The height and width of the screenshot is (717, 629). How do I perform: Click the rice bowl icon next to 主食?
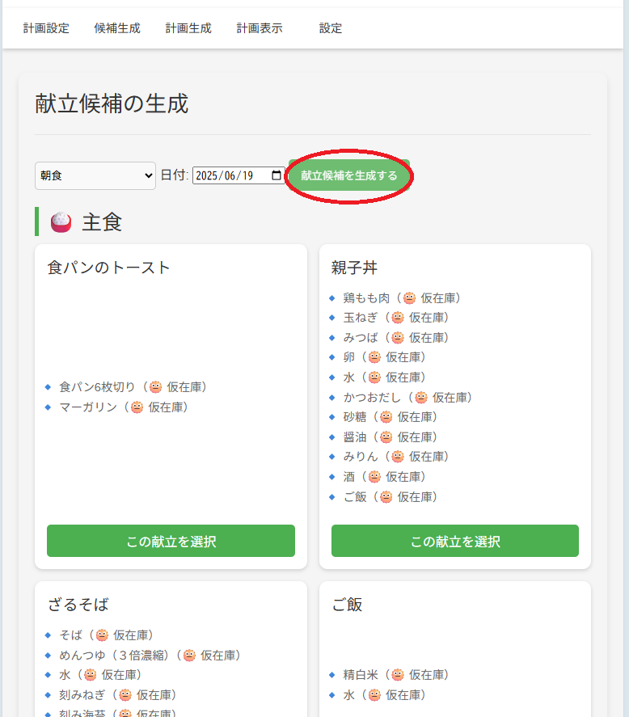pyautogui.click(x=61, y=221)
